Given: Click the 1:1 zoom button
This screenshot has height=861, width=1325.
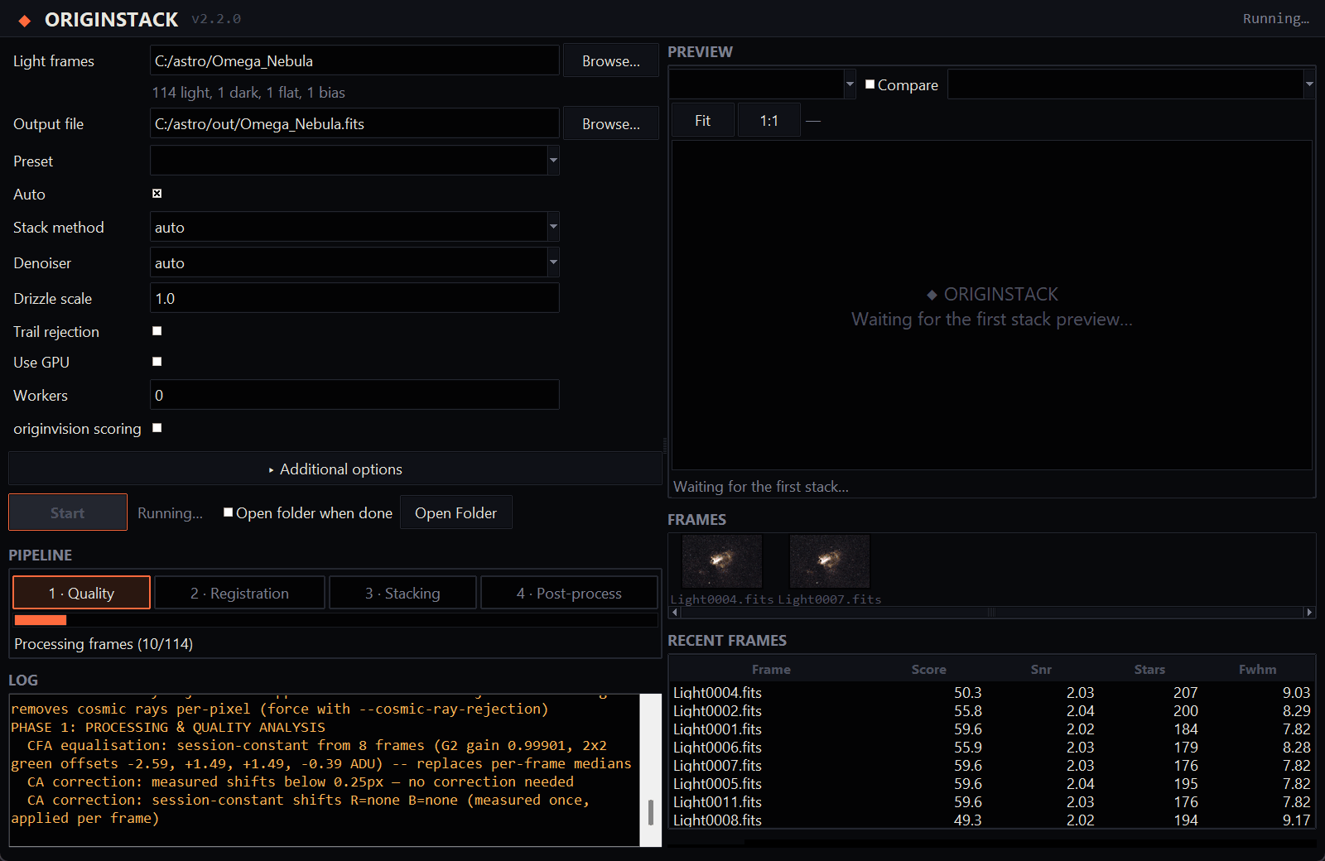Looking at the screenshot, I should coord(769,121).
